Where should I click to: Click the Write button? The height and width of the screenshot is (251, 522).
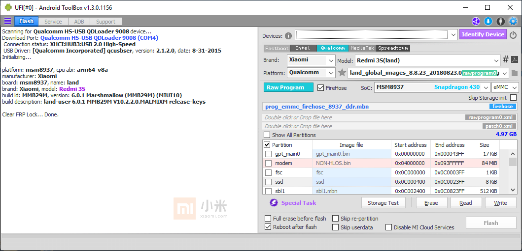pos(500,203)
